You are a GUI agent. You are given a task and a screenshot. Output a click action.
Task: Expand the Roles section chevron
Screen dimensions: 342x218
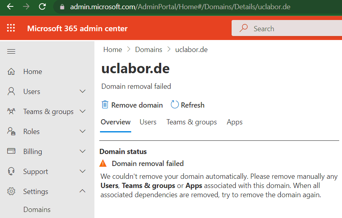(82, 131)
